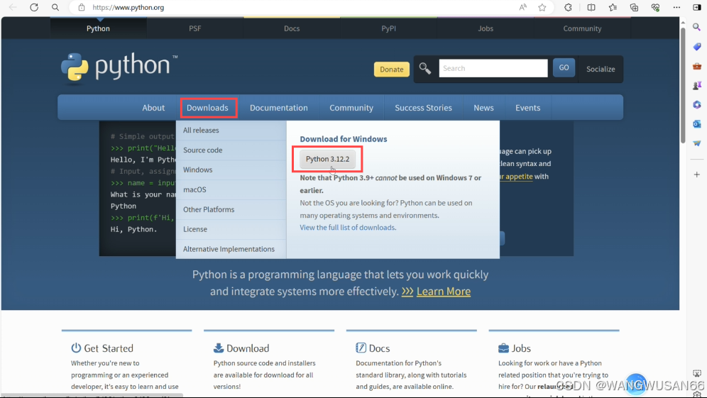The image size is (707, 398).
Task: Click the yellow Donate button
Action: coord(391,70)
